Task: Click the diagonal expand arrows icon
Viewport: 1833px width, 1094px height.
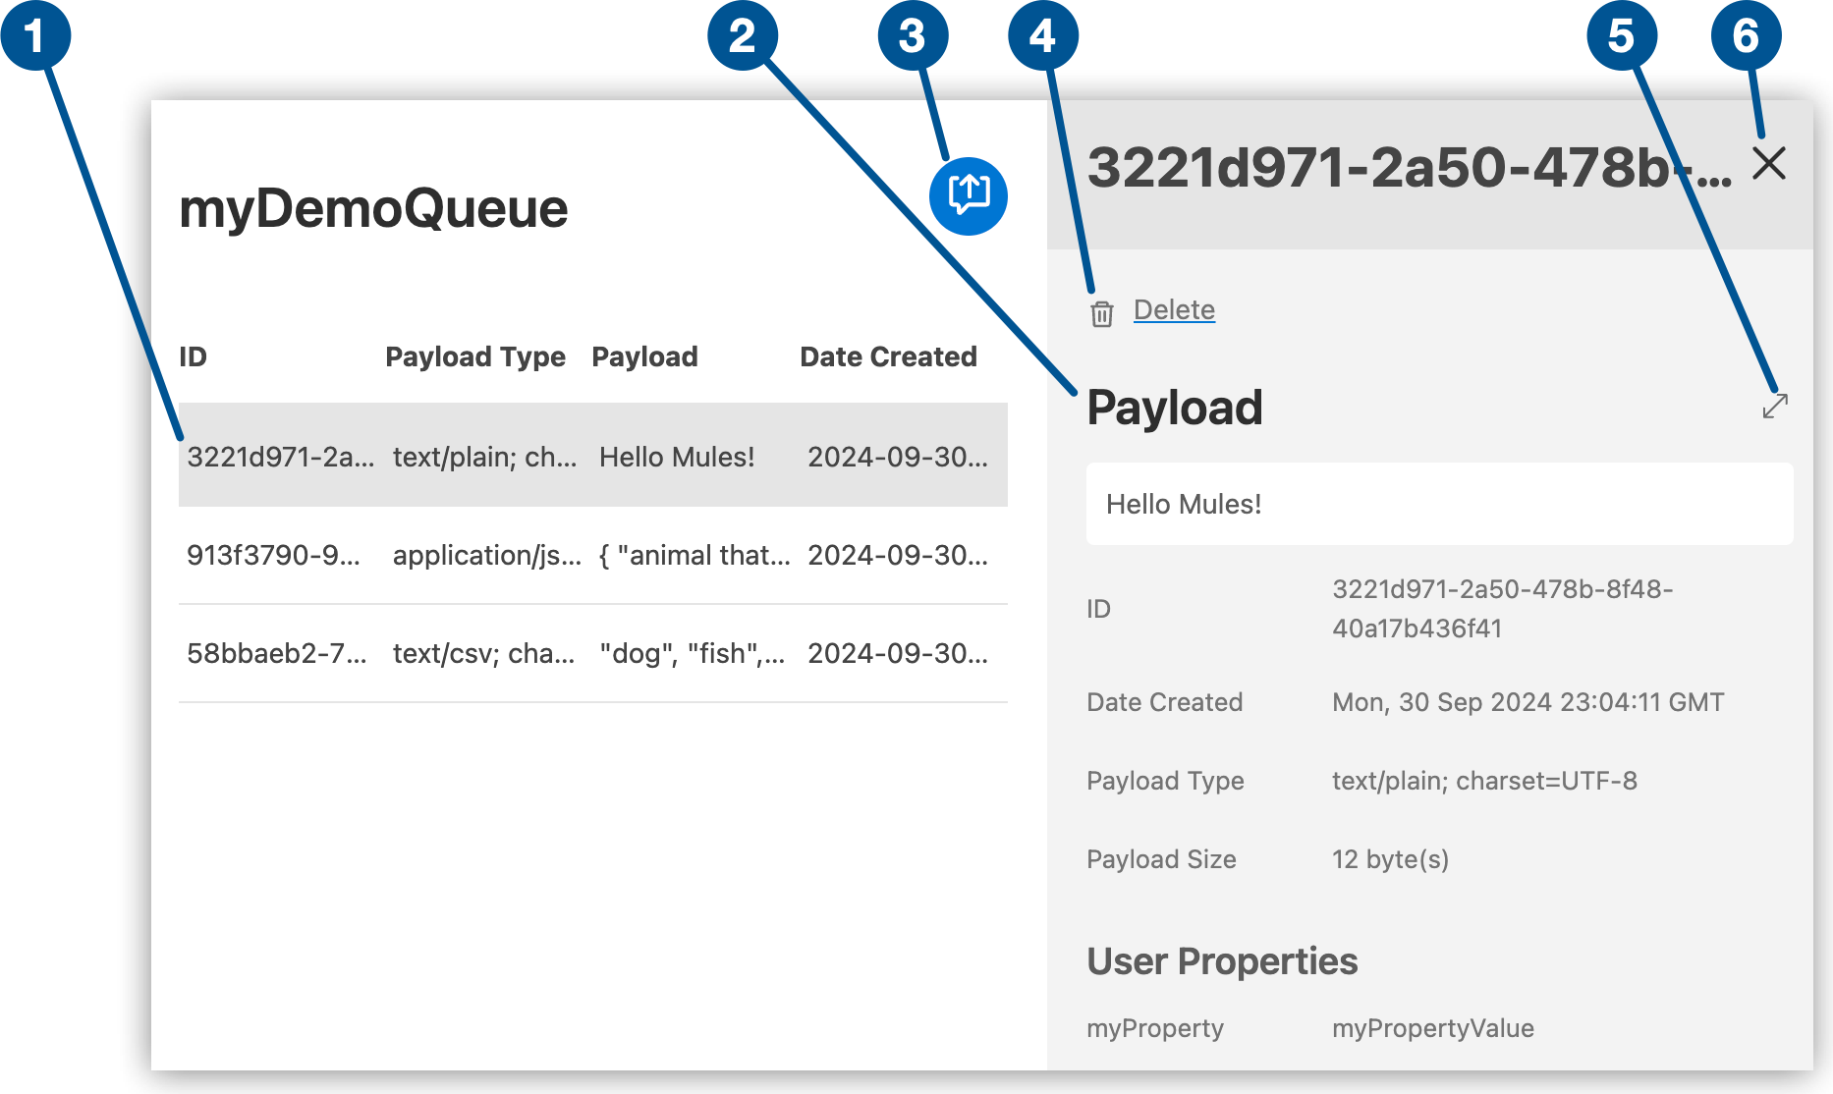Action: coord(1774,407)
